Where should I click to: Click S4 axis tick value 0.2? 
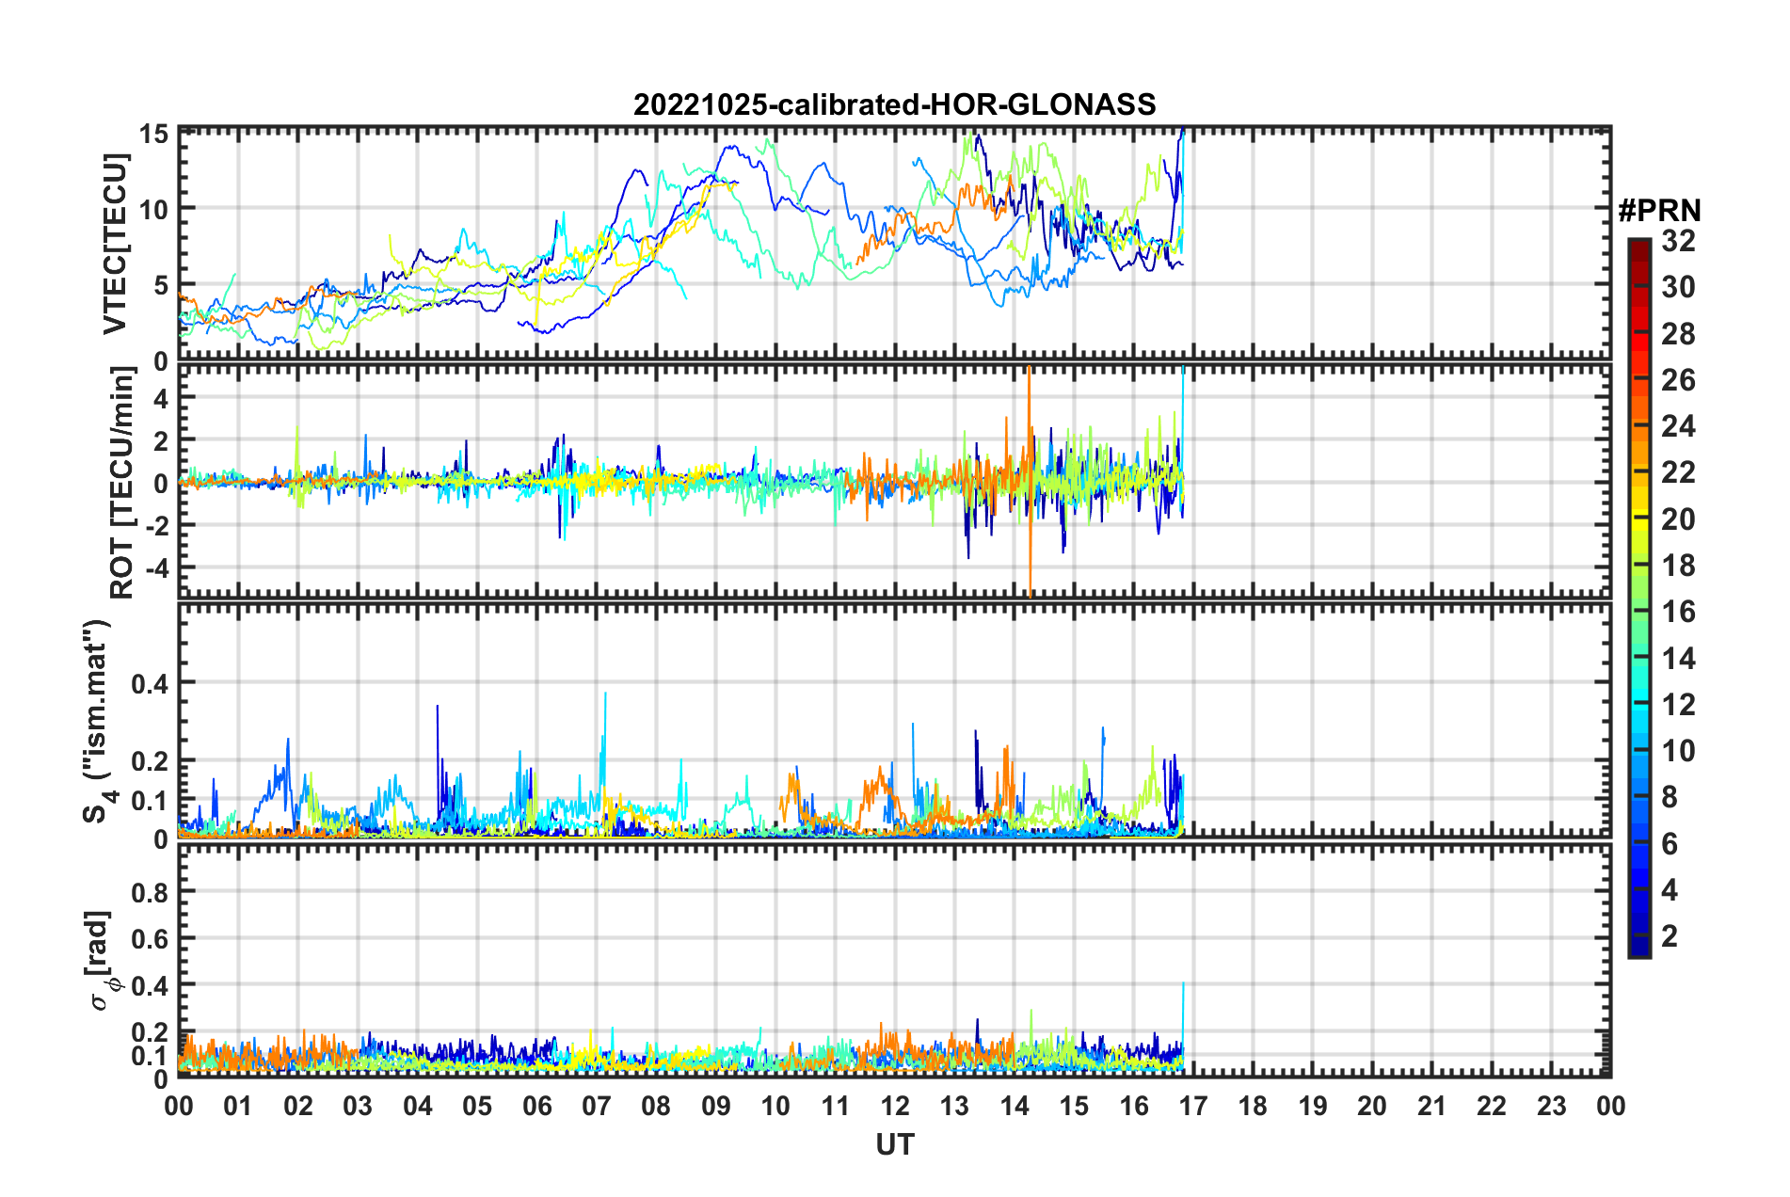pos(150,761)
